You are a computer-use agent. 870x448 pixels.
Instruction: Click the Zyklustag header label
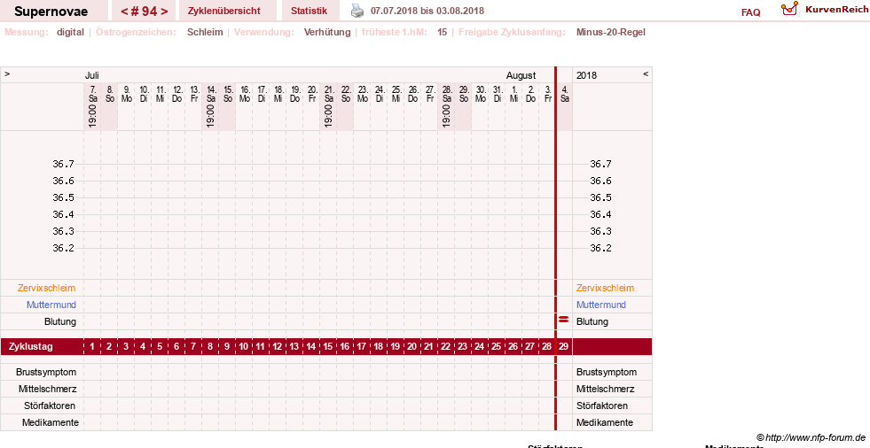click(x=30, y=347)
